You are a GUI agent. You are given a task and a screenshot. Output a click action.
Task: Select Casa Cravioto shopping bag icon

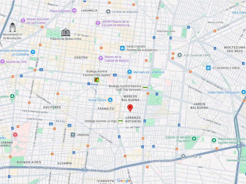122,48
